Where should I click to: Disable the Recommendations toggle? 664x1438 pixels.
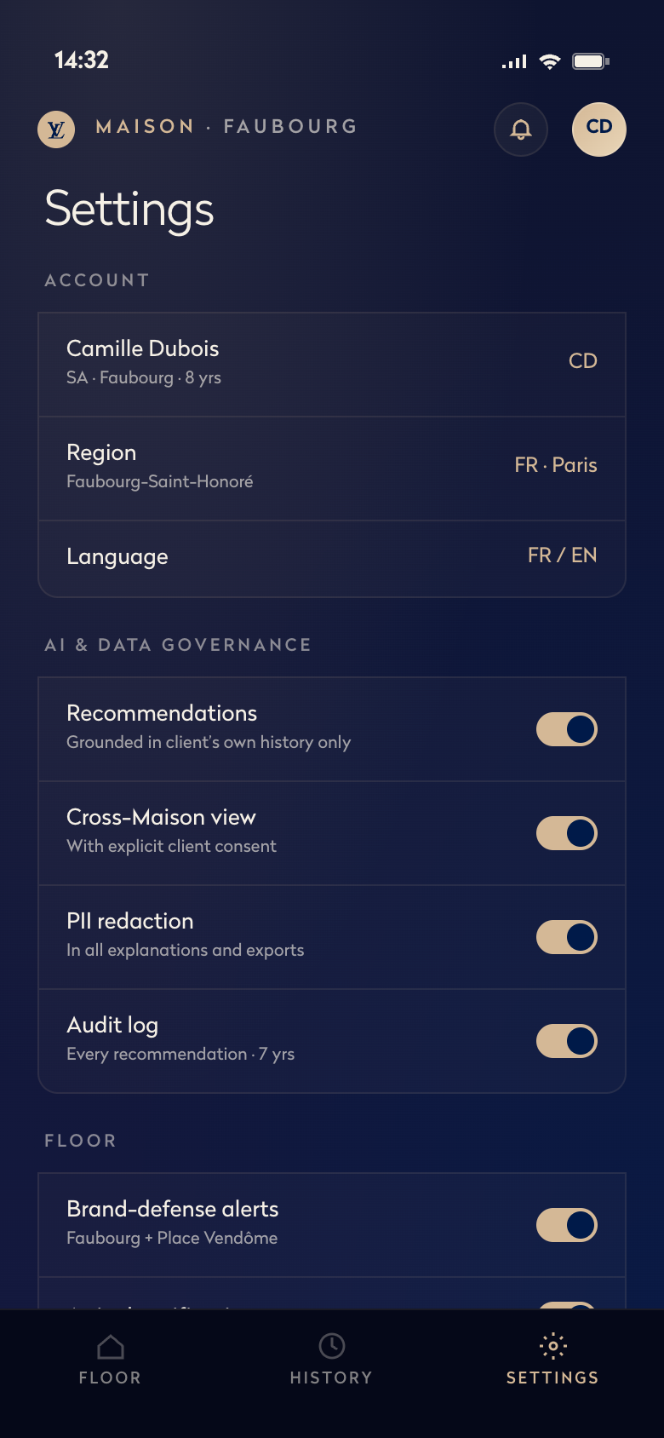point(567,729)
